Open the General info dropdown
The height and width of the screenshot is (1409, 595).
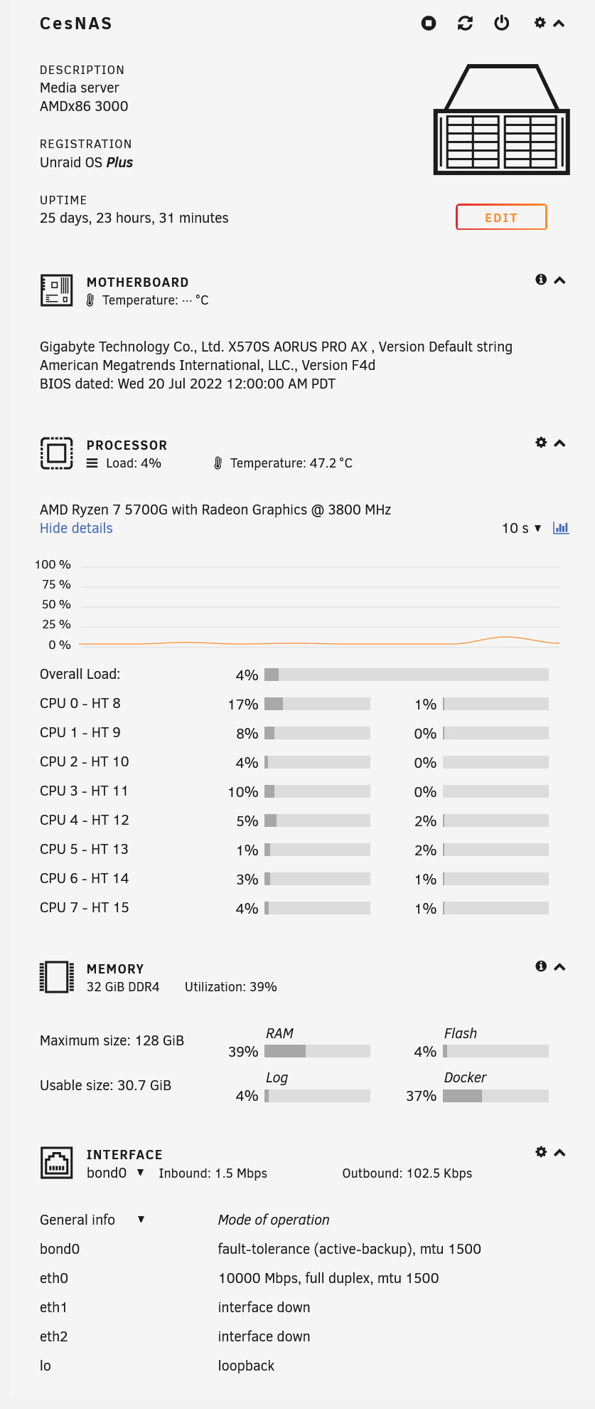(141, 1220)
